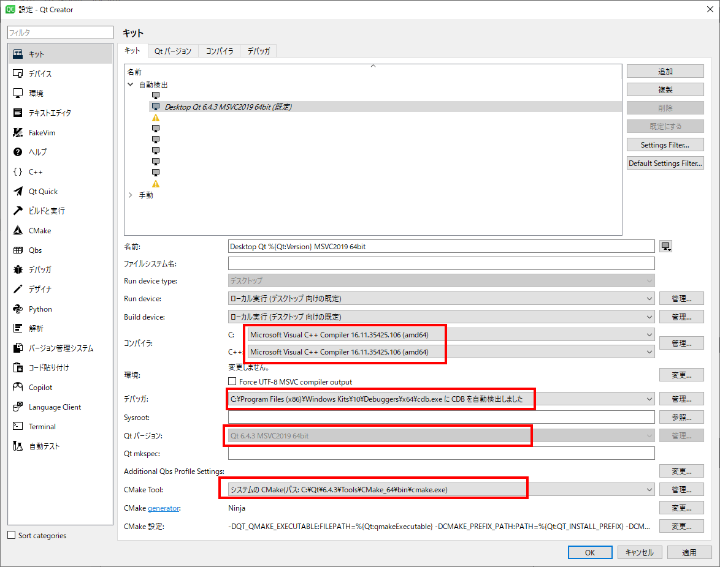Open the デザイナ settings category
The image size is (720, 567).
tap(60, 289)
